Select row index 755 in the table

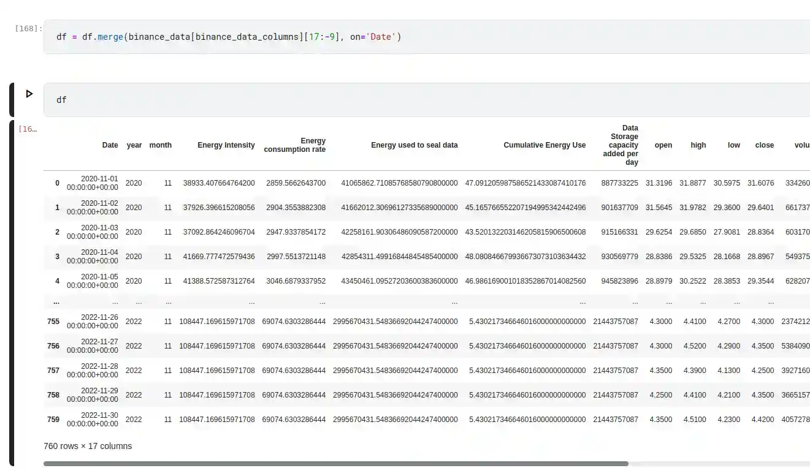[x=53, y=322]
